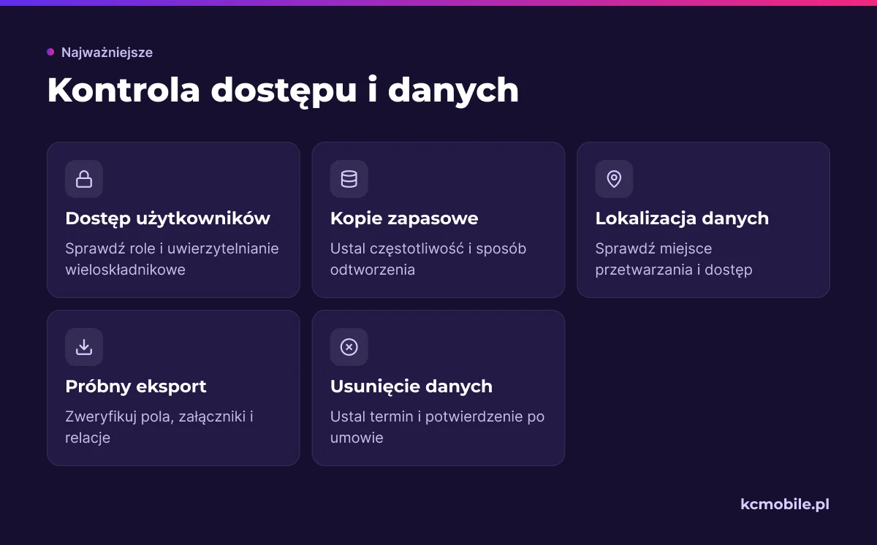Click text Ustal termin i potwierdzenie po umowie

(x=437, y=427)
